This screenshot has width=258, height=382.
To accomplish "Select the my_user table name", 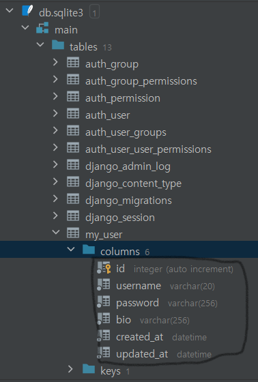I will [x=104, y=235].
